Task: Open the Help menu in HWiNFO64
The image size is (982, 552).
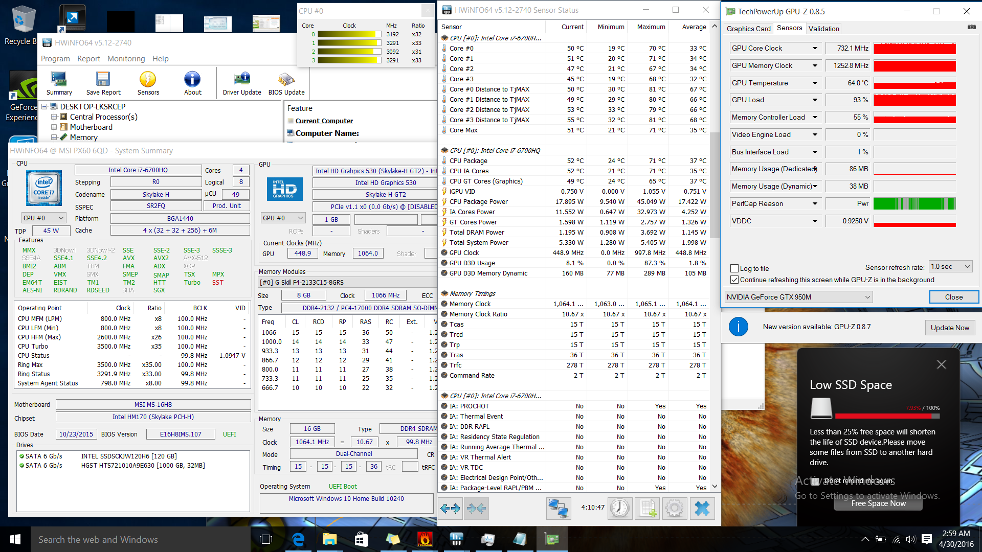Action: 160,59
